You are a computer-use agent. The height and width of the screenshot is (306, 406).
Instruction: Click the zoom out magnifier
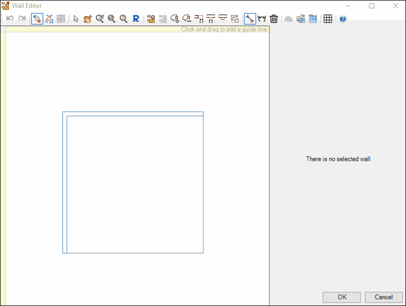[111, 19]
